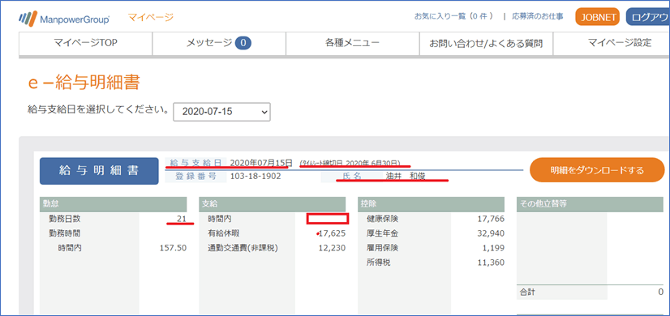Viewport: 670px width, 316px height.
Task: Click the 所得税 label
Action: (x=379, y=263)
